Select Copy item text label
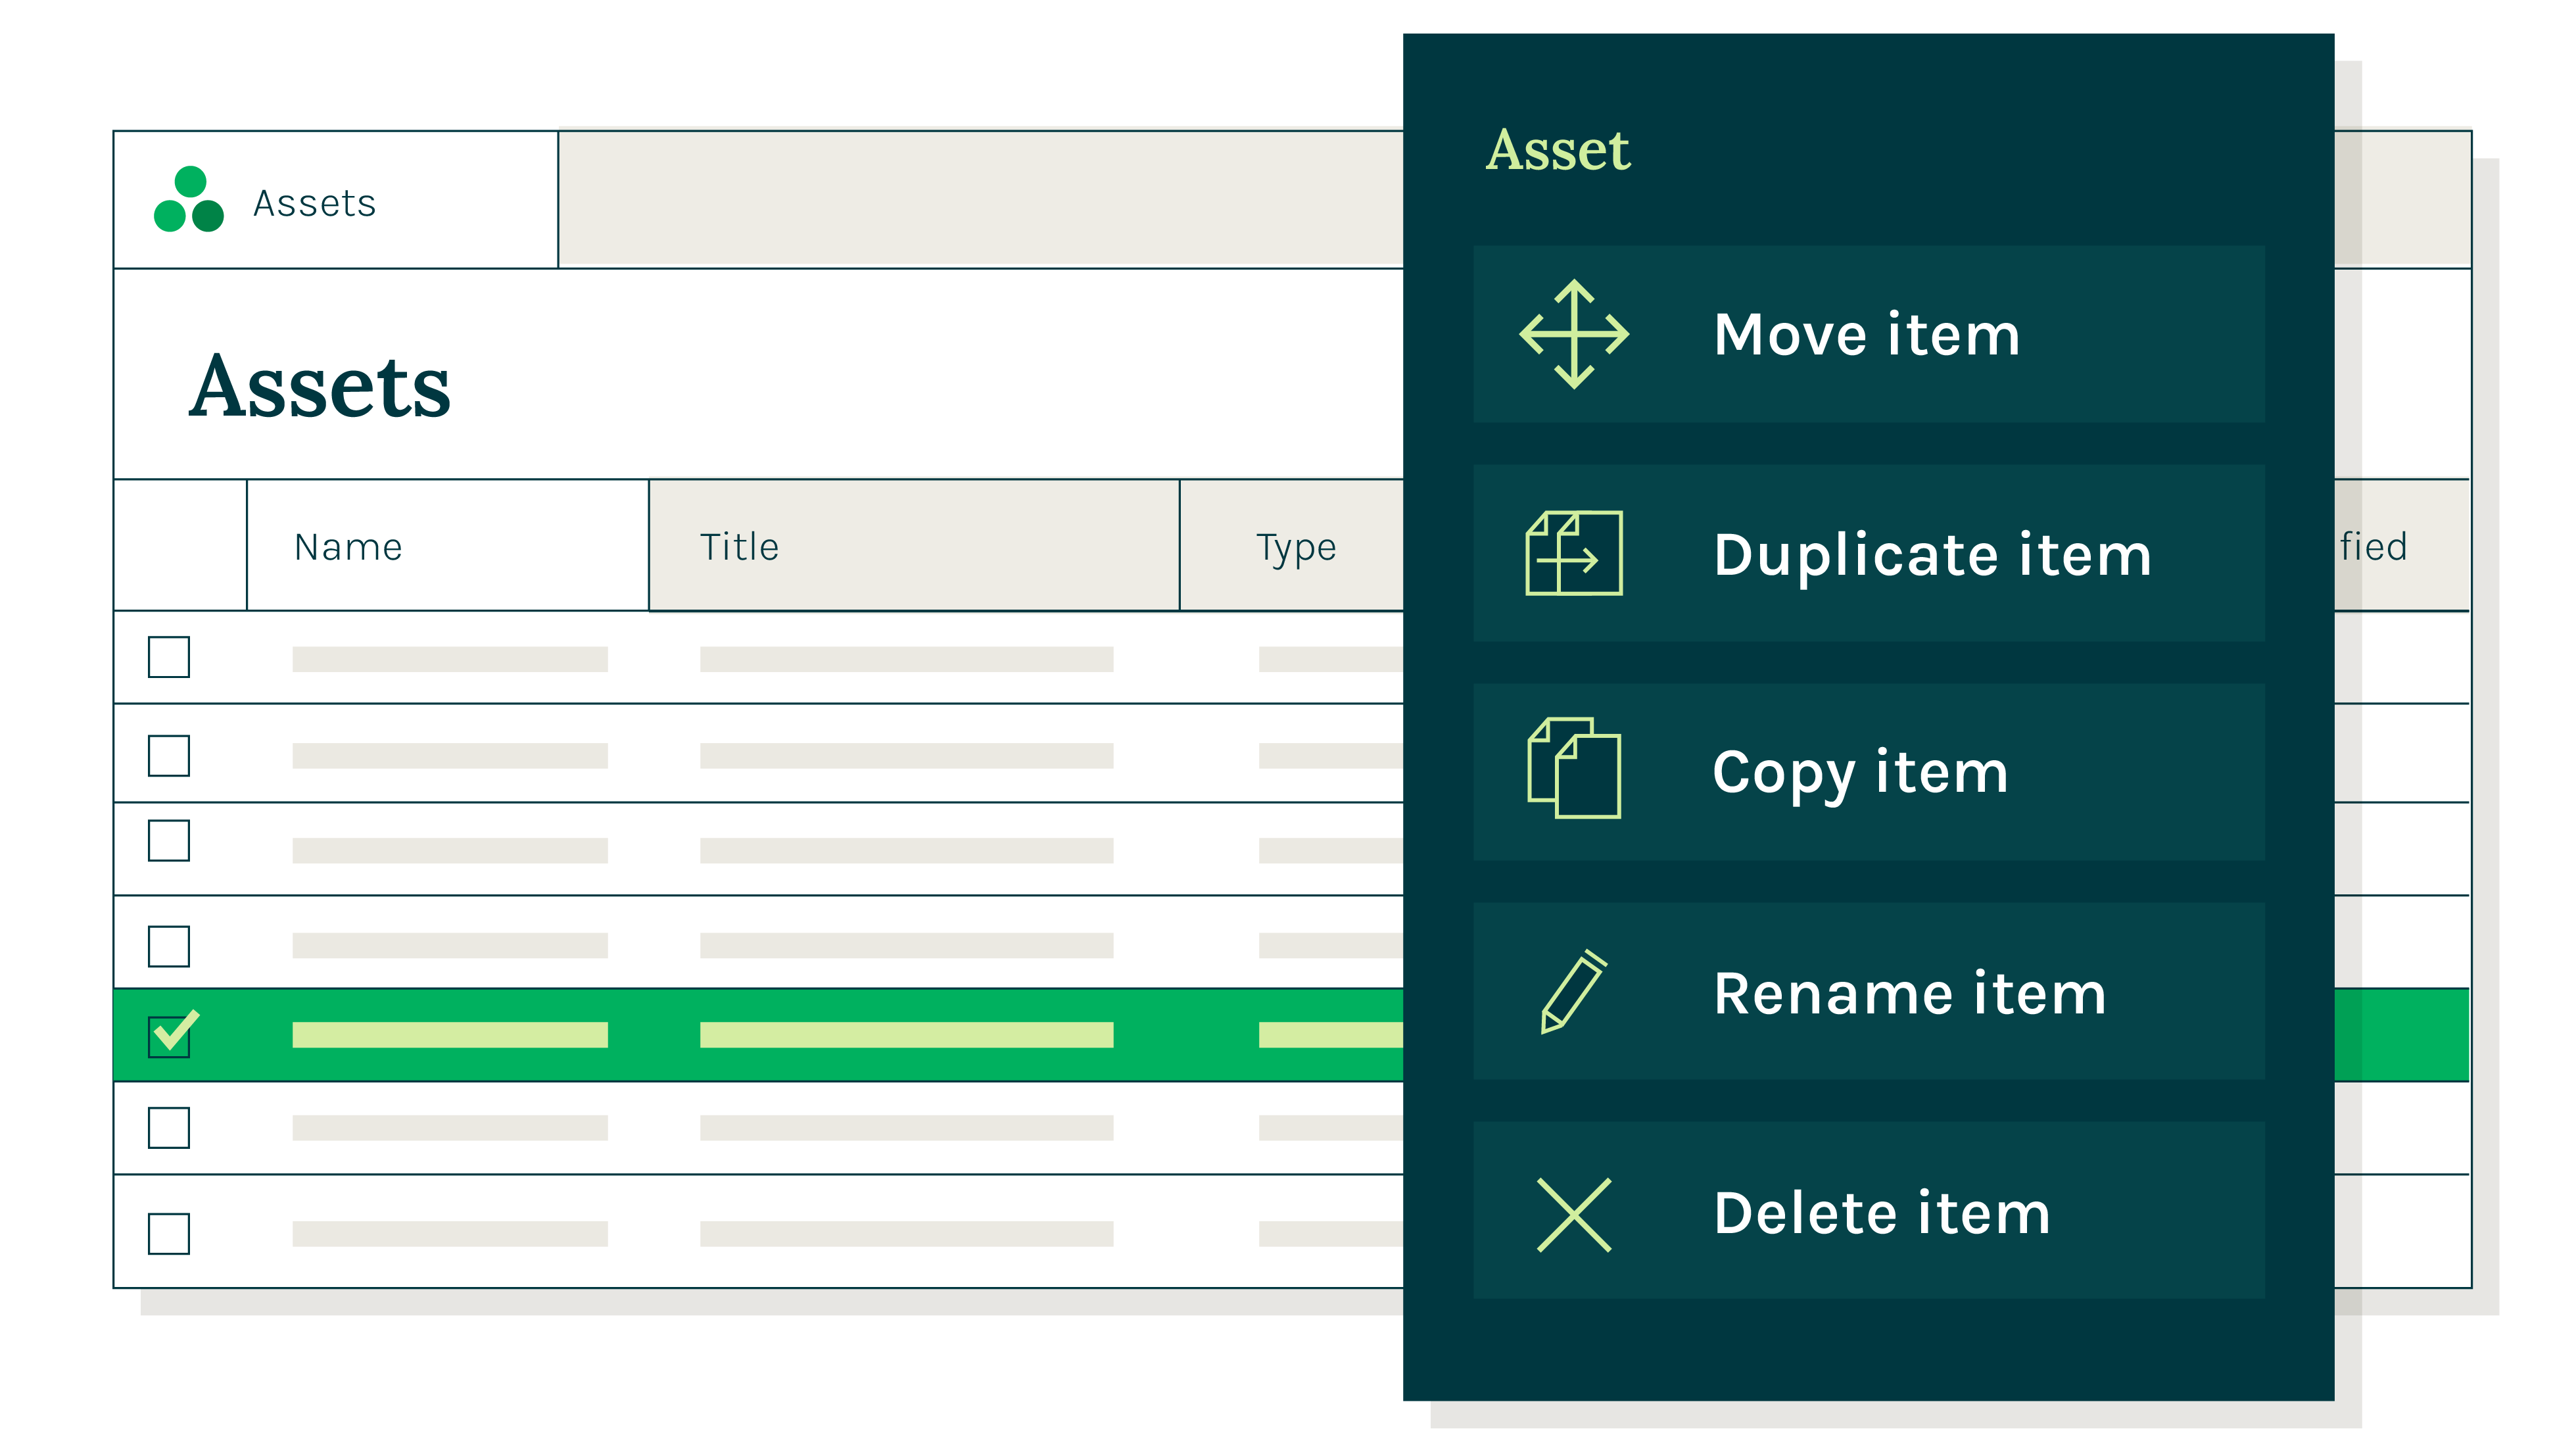 1859,773
